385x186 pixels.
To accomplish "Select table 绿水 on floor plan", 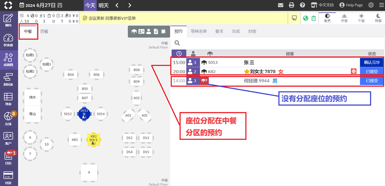I will tap(32, 97).
